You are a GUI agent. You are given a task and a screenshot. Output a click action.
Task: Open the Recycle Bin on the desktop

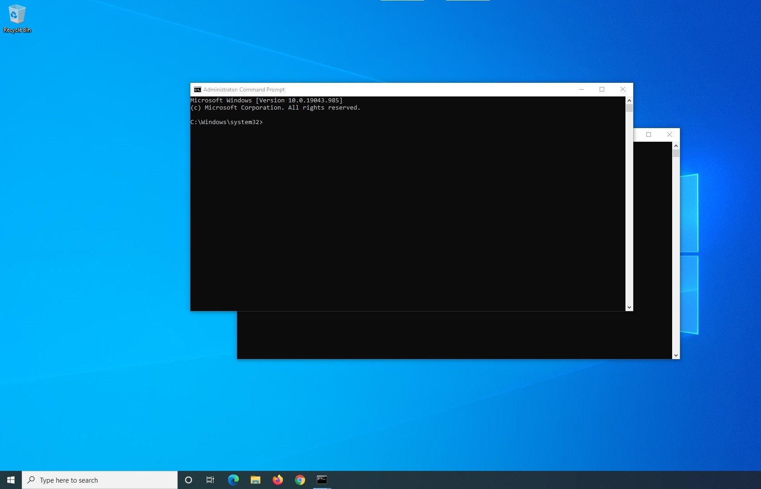point(17,18)
